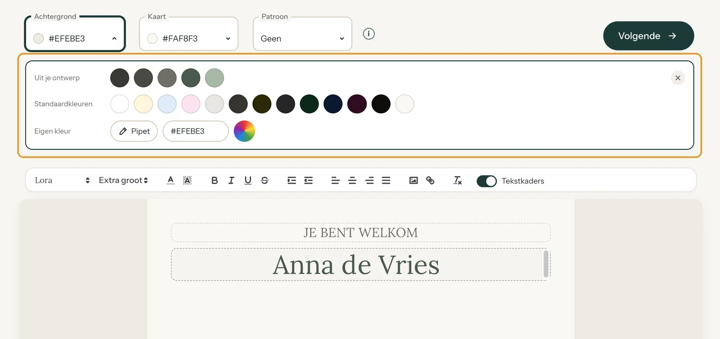Select the light gray standard swatch
Screen dimensions: 720x339
coord(215,104)
